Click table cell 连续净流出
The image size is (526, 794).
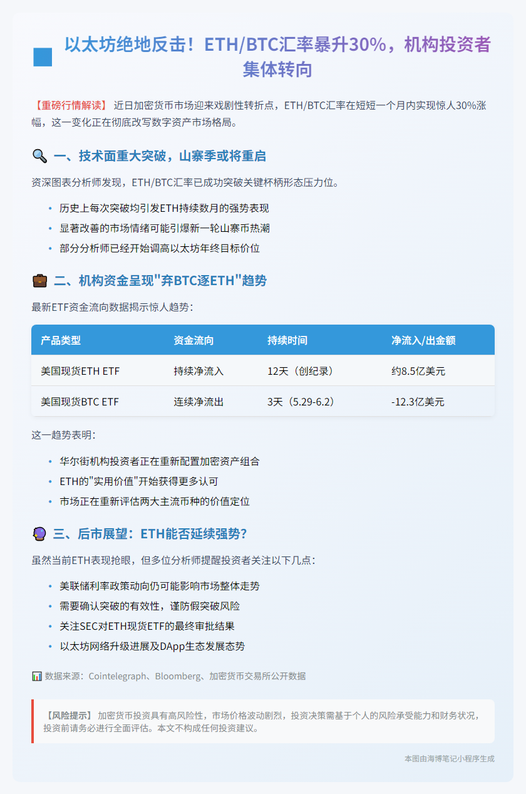coord(199,401)
